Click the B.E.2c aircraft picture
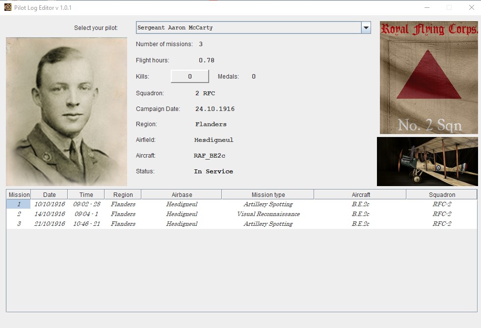The height and width of the screenshot is (328, 481). (428, 162)
